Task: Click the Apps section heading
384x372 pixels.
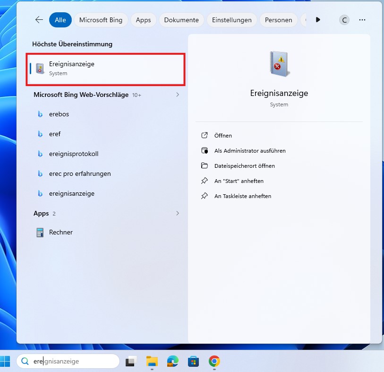Action: (x=41, y=214)
